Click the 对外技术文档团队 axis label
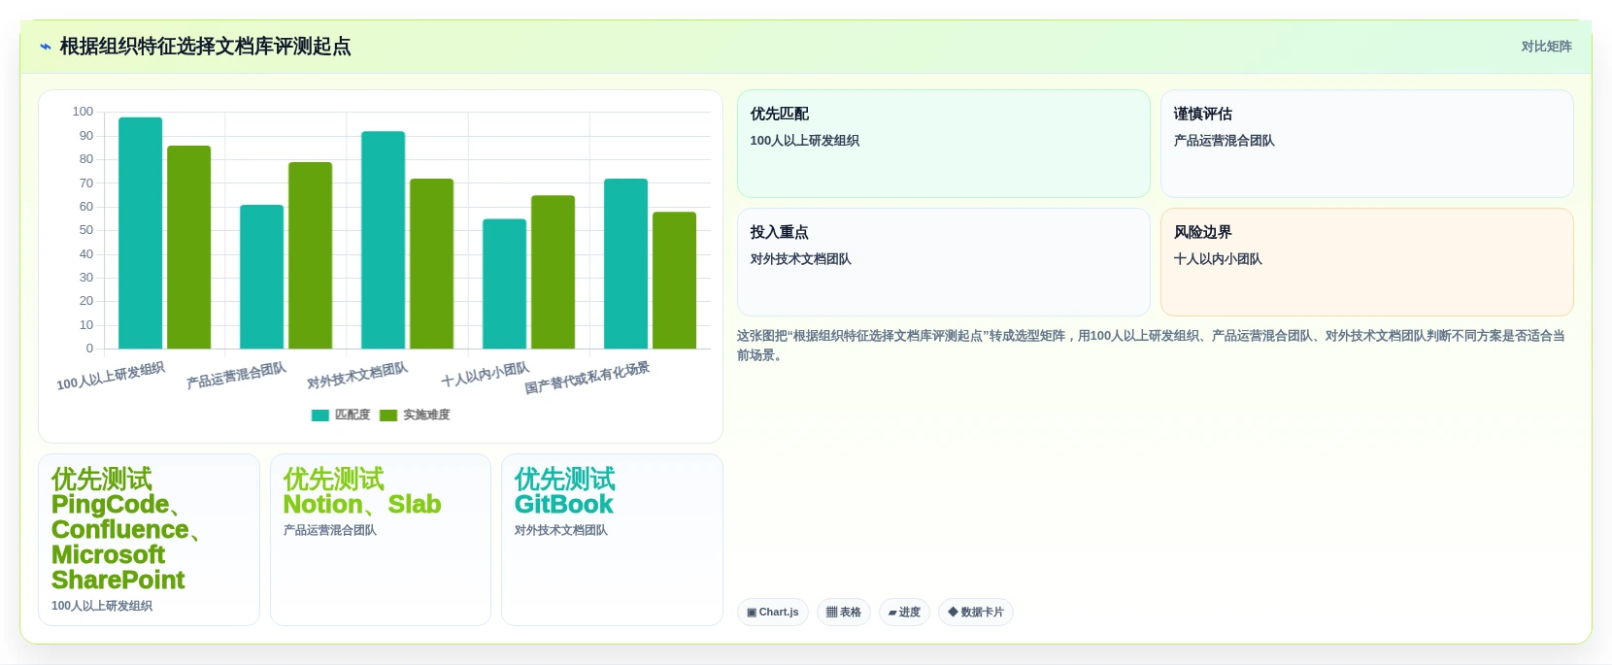The height and width of the screenshot is (665, 1612). pos(357,376)
